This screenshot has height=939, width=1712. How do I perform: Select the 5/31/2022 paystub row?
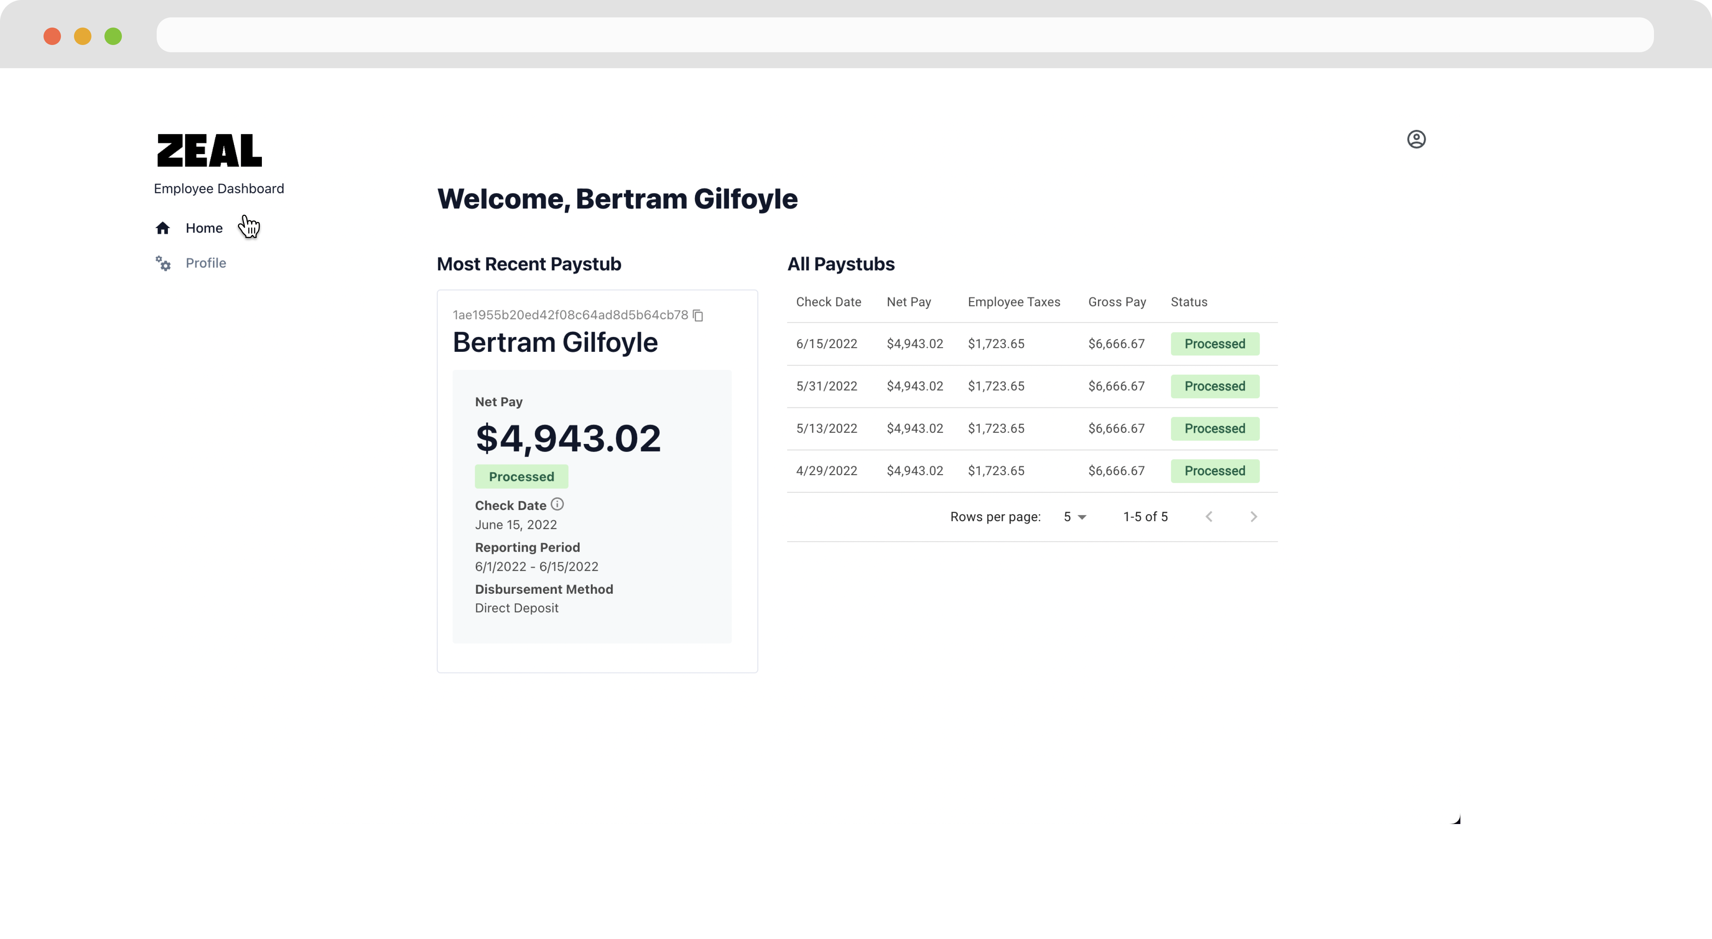pos(826,386)
